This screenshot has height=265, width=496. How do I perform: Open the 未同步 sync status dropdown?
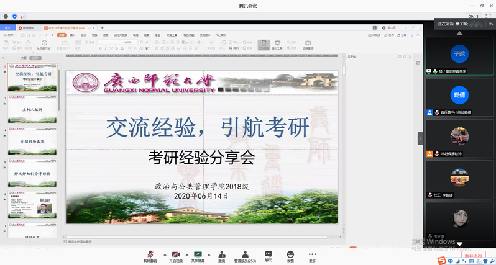tap(374, 35)
